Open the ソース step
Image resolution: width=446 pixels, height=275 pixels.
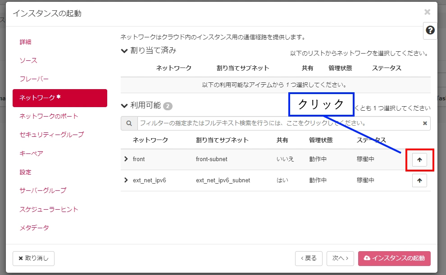28,60
